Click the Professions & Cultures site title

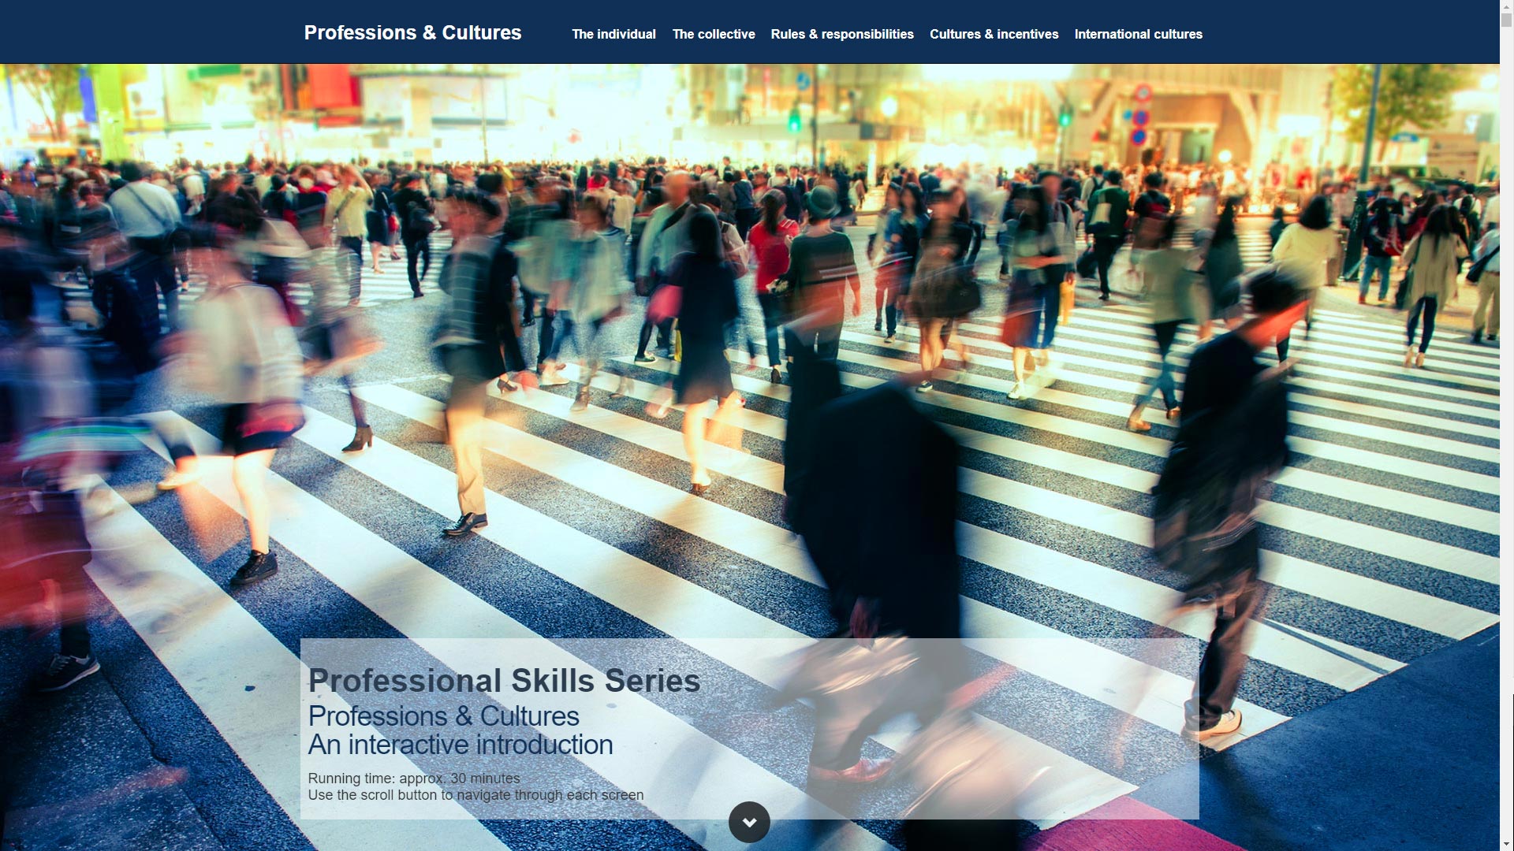click(x=412, y=33)
